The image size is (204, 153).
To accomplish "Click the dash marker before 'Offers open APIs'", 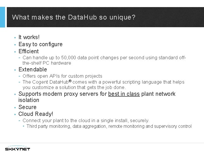I will [19, 76].
